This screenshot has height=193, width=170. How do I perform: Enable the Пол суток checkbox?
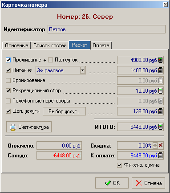click(50, 60)
